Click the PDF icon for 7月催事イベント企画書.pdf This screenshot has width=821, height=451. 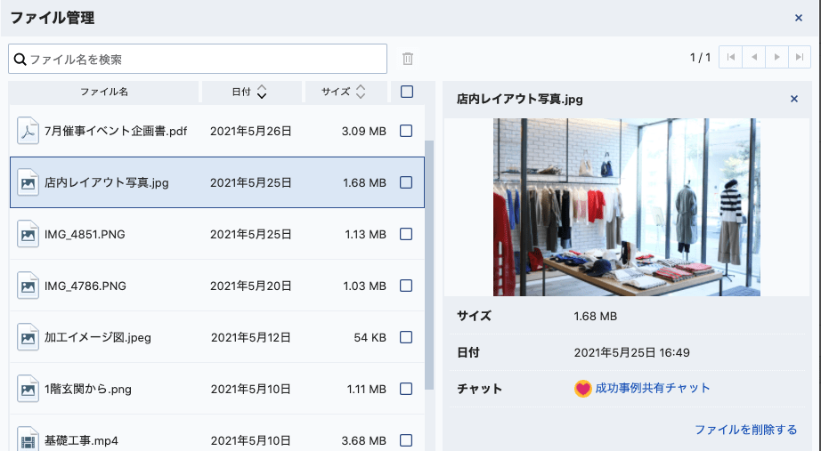28,131
